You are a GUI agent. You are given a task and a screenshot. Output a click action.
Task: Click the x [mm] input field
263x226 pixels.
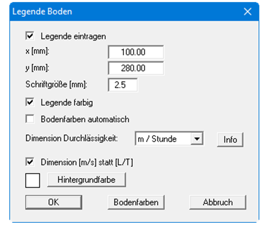136,52
